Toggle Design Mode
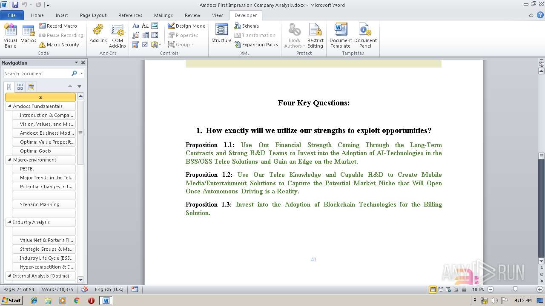Image resolution: width=545 pixels, height=306 pixels. pyautogui.click(x=186, y=26)
